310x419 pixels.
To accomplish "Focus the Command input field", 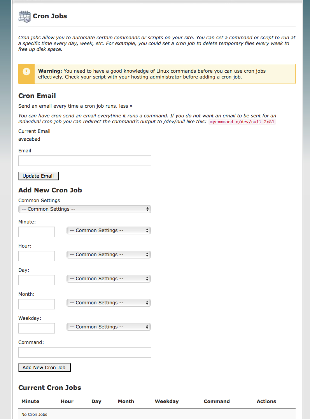I will click(85, 353).
